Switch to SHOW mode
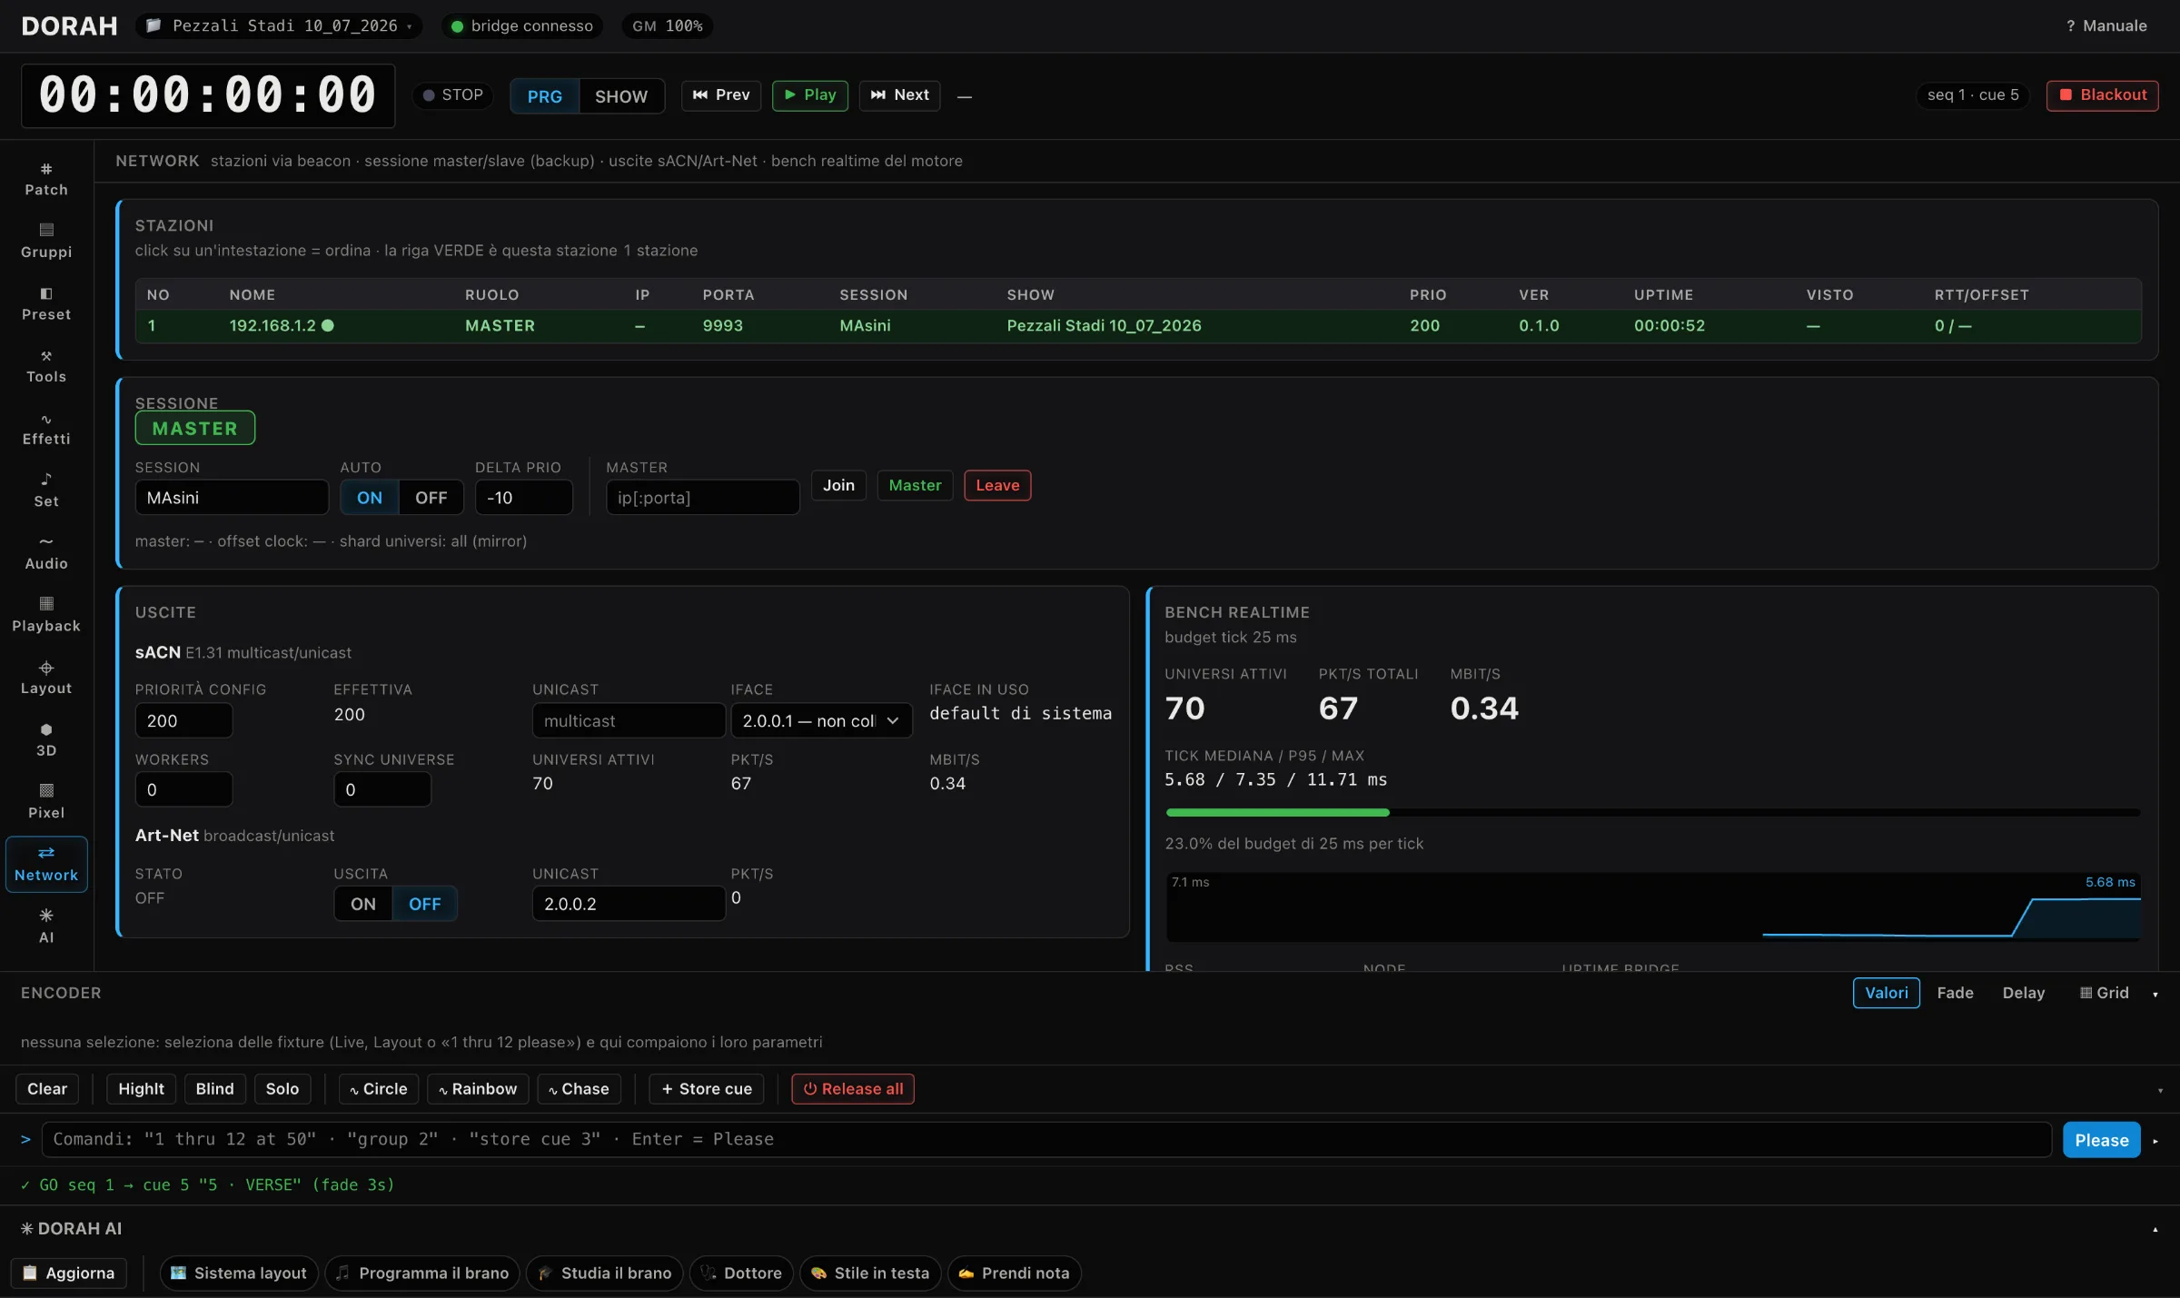Screen dimensions: 2180x1298 pos(621,96)
